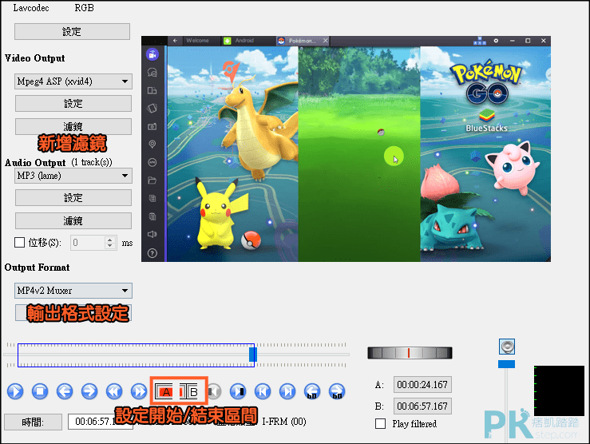Jump to previous keyframe with rewind icon
This screenshot has height=444, width=590.
(x=114, y=391)
